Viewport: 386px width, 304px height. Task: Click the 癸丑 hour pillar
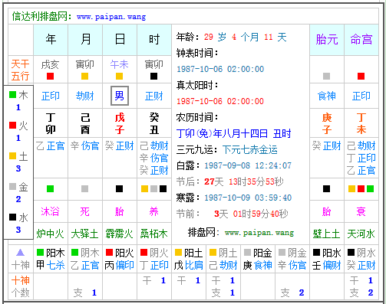(x=154, y=123)
